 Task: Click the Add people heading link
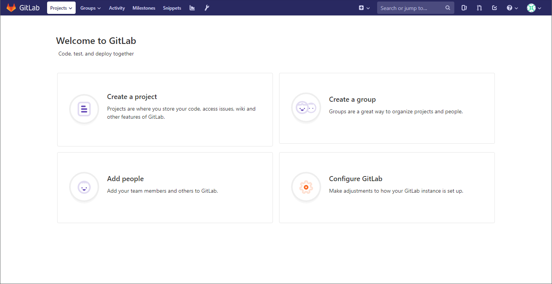point(125,179)
